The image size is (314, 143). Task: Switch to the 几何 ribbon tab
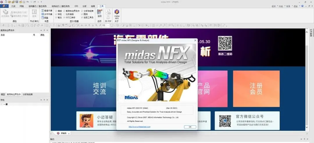13,6
